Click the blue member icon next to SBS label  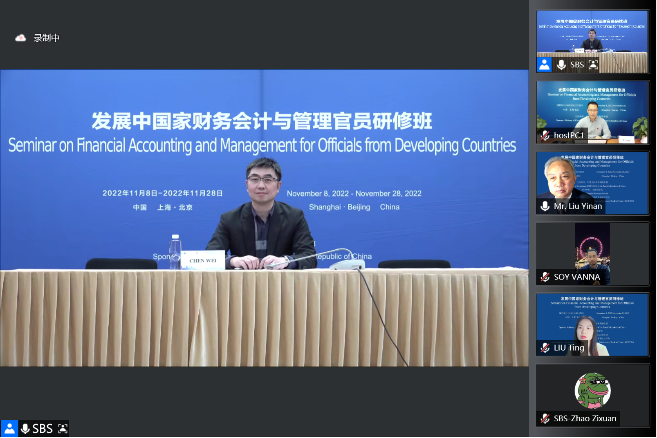click(x=9, y=428)
